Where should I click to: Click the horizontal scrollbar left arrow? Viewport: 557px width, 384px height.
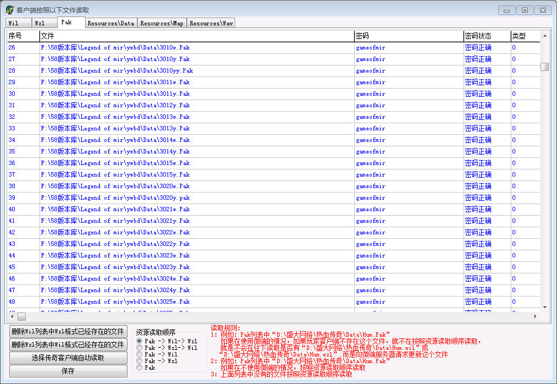pyautogui.click(x=11, y=317)
